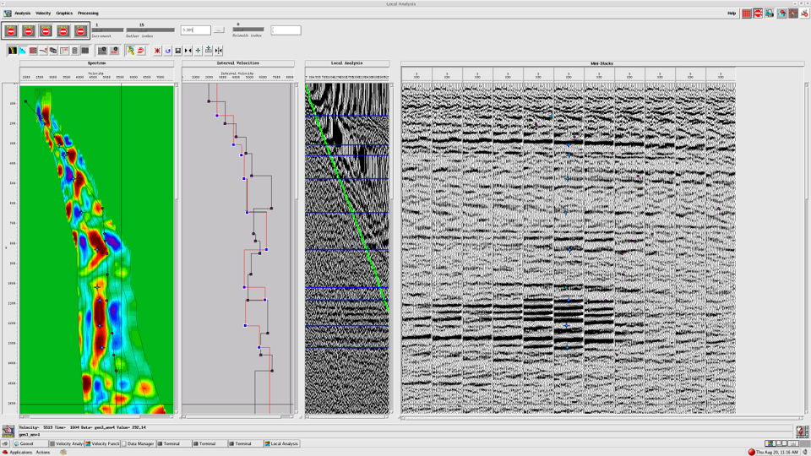Screen dimensions: 811x456
Task: Open the Analysis menu
Action: coord(22,14)
